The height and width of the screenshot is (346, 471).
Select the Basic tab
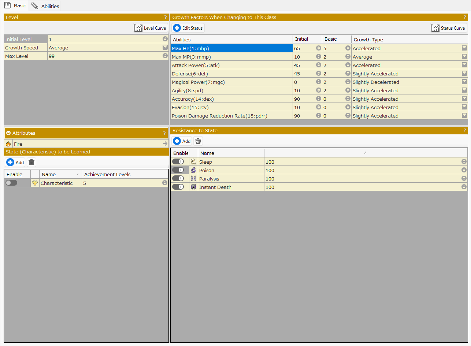click(15, 5)
